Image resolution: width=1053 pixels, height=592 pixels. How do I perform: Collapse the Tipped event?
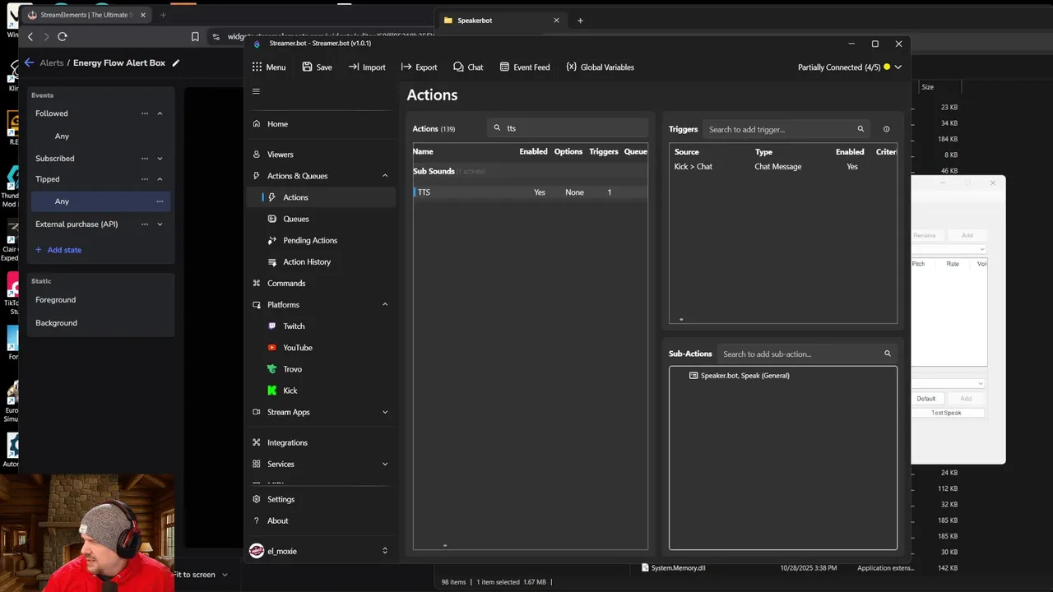(160, 179)
